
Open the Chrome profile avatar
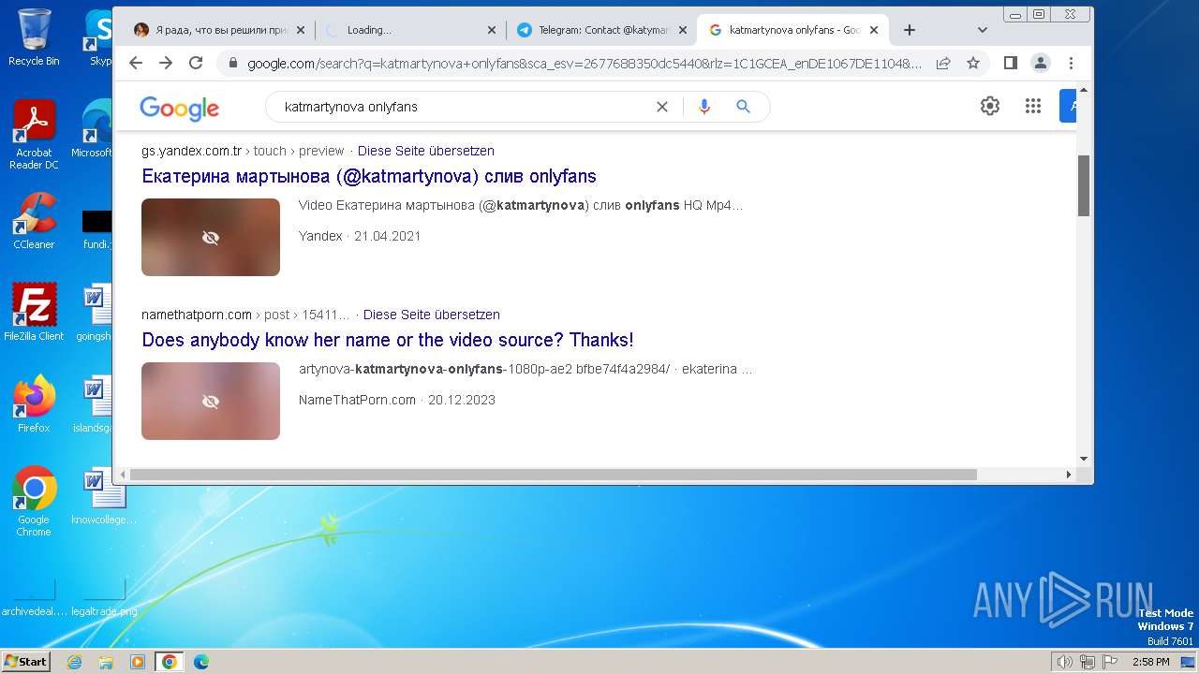coord(1041,63)
